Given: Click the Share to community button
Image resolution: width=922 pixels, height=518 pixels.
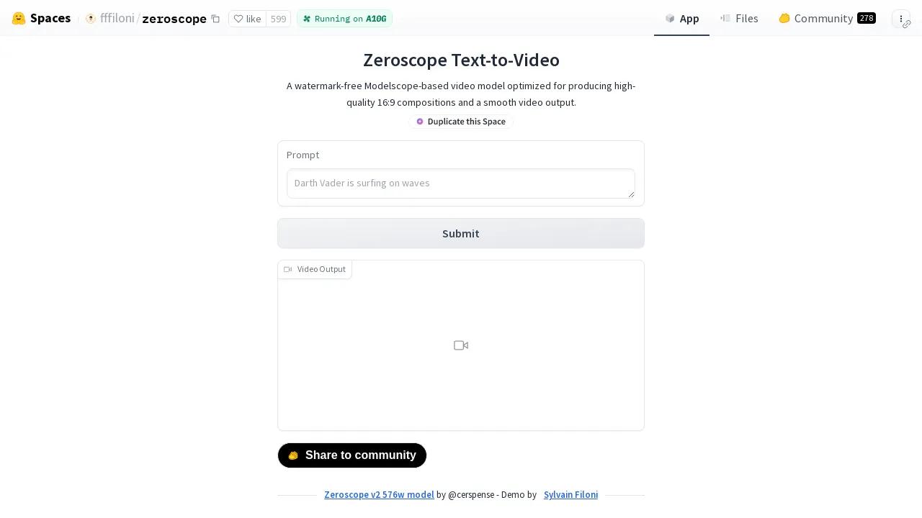Looking at the screenshot, I should click(352, 455).
